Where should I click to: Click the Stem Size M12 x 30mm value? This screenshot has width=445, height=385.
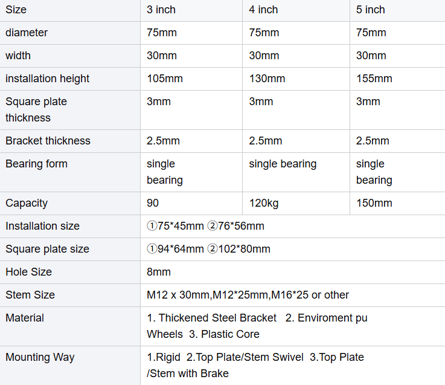pyautogui.click(x=179, y=295)
